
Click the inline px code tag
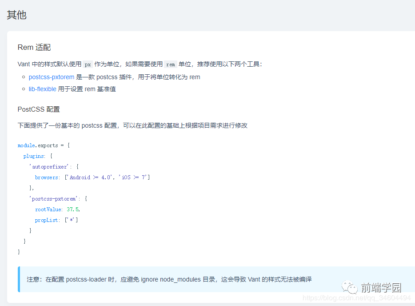(88, 64)
